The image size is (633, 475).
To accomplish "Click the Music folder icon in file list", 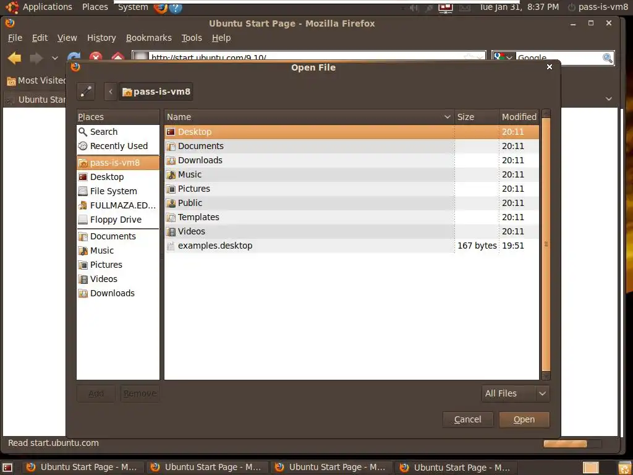I will click(171, 174).
